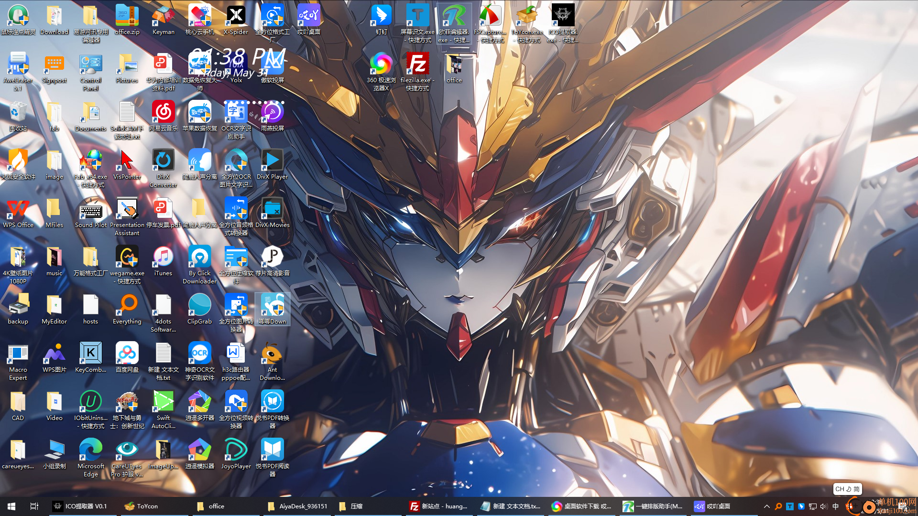Launch 悦书PDF阅读器 icon
This screenshot has width=918, height=516.
click(273, 458)
